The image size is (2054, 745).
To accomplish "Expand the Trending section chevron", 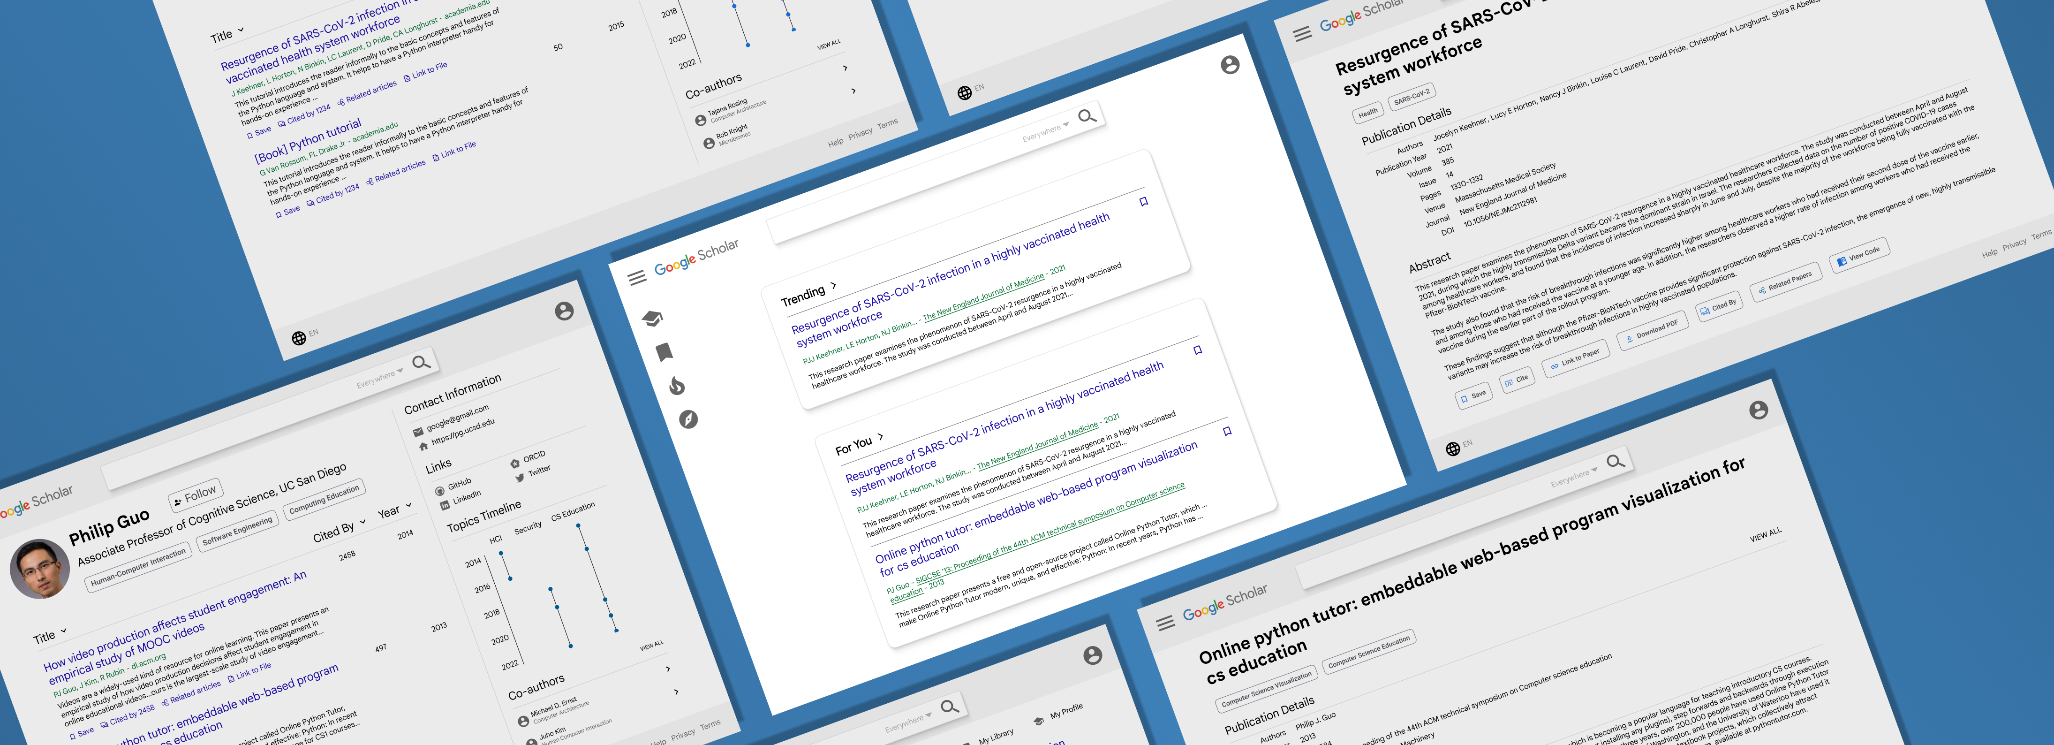I will [x=833, y=285].
